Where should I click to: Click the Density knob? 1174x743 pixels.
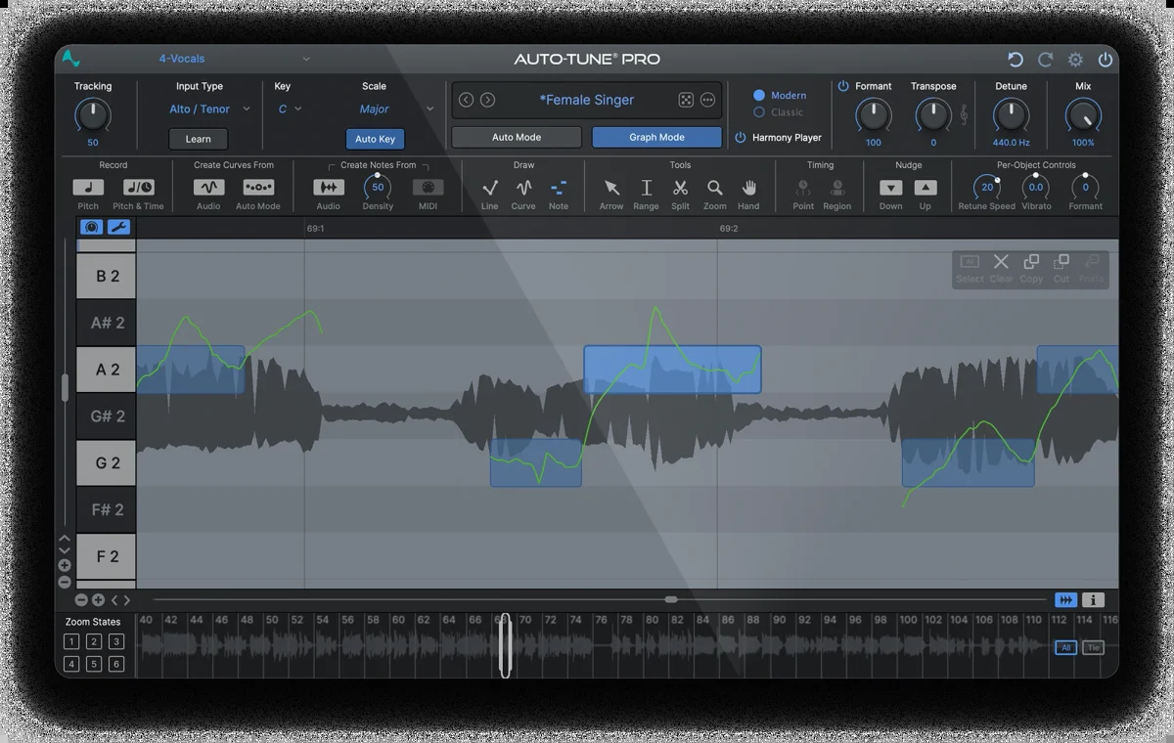(x=378, y=187)
